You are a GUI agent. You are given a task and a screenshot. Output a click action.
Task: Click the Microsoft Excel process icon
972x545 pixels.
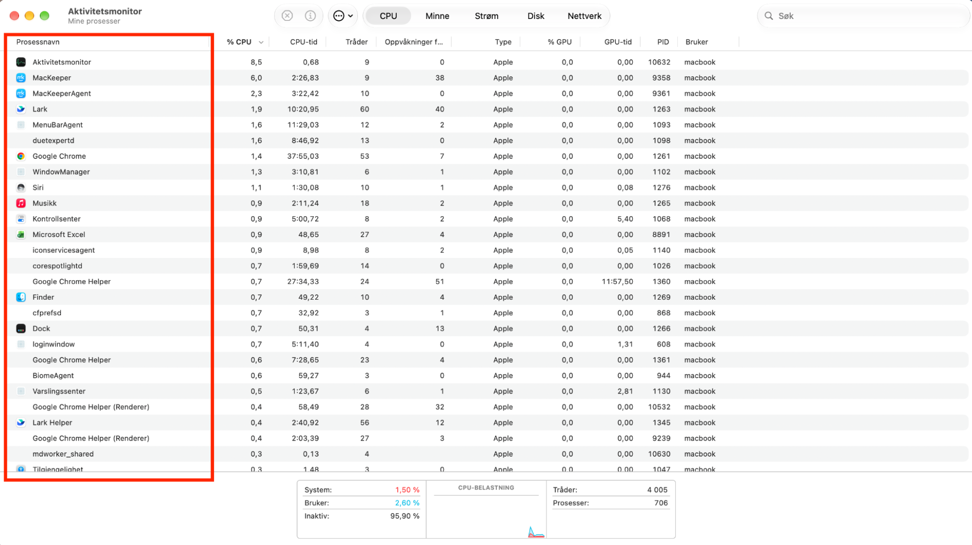(21, 235)
